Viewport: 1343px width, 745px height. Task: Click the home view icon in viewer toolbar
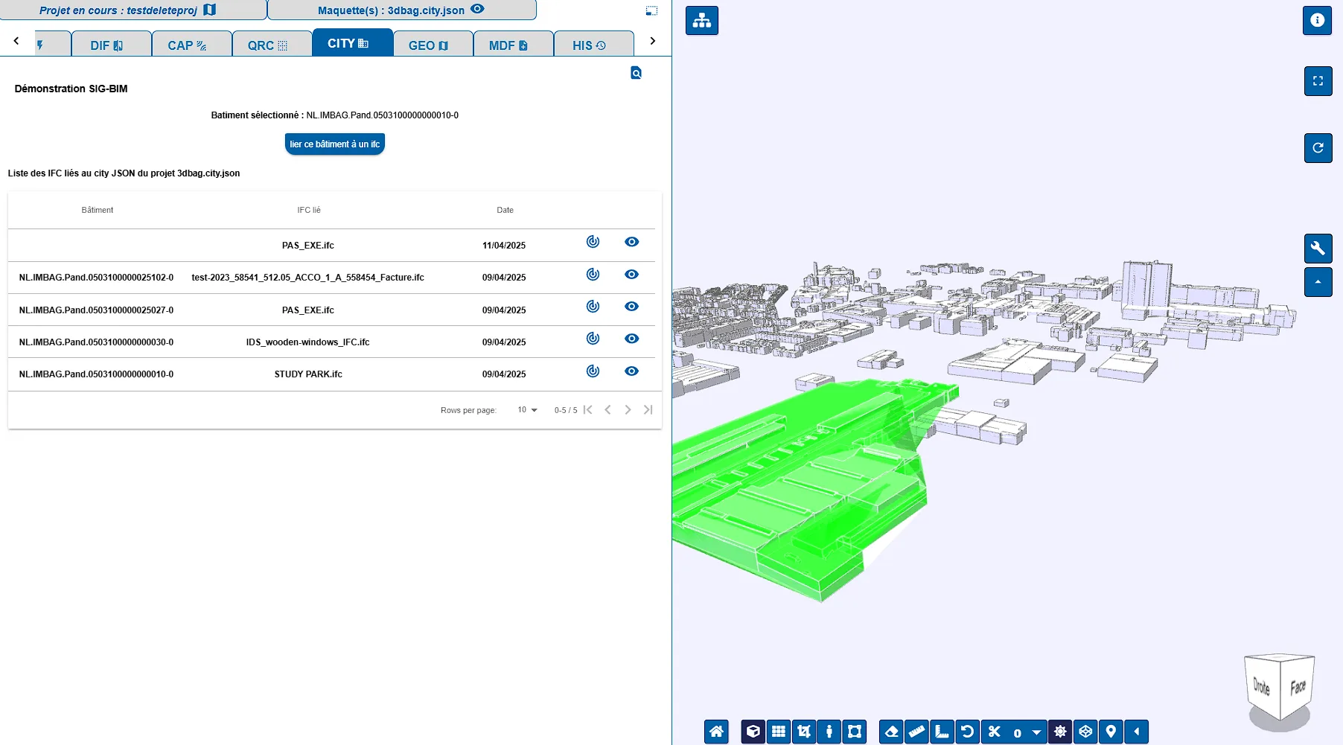716,732
